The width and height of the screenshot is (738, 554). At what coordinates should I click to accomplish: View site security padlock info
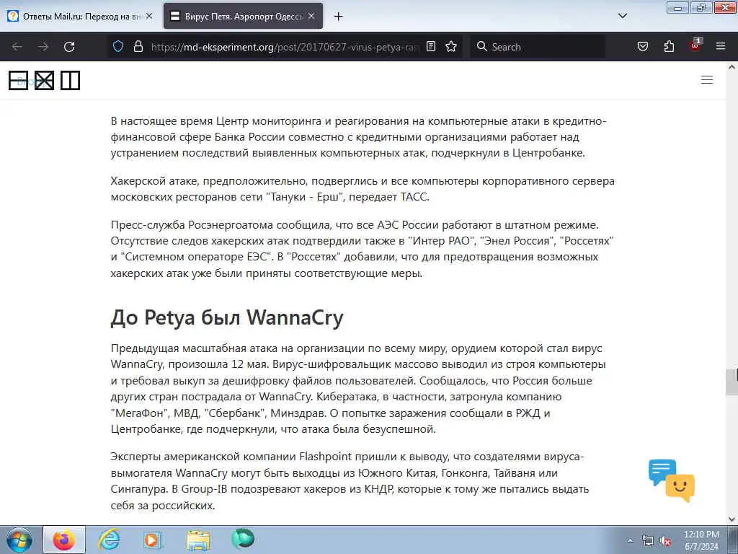tap(138, 46)
